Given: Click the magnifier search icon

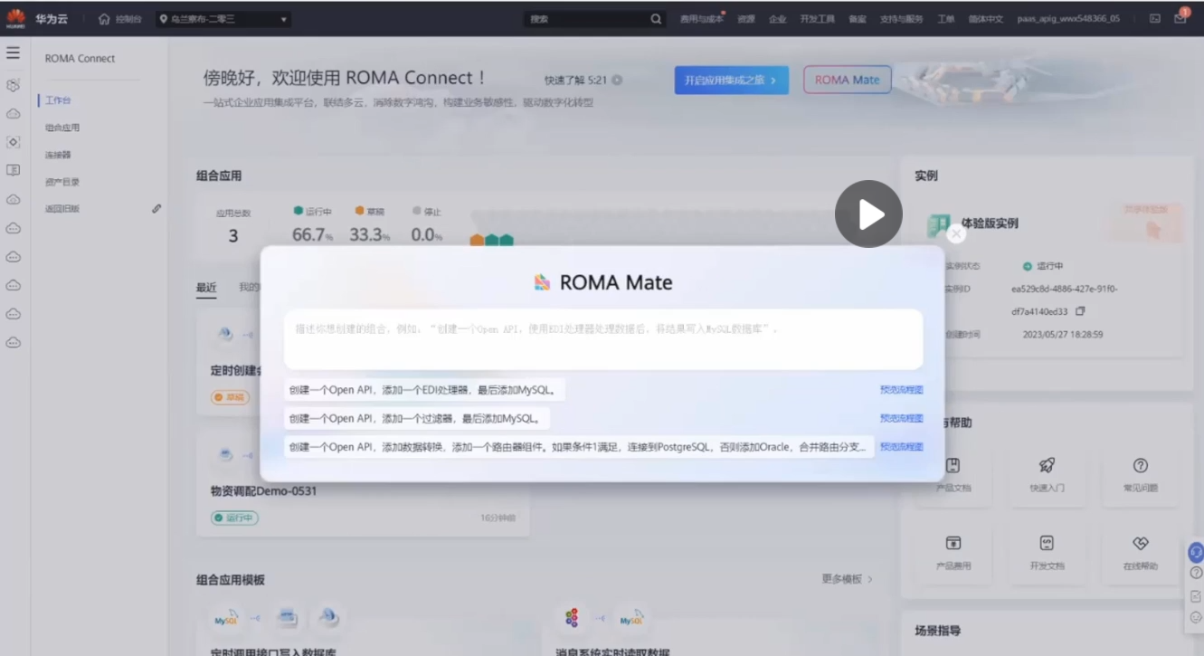Looking at the screenshot, I should (x=657, y=19).
